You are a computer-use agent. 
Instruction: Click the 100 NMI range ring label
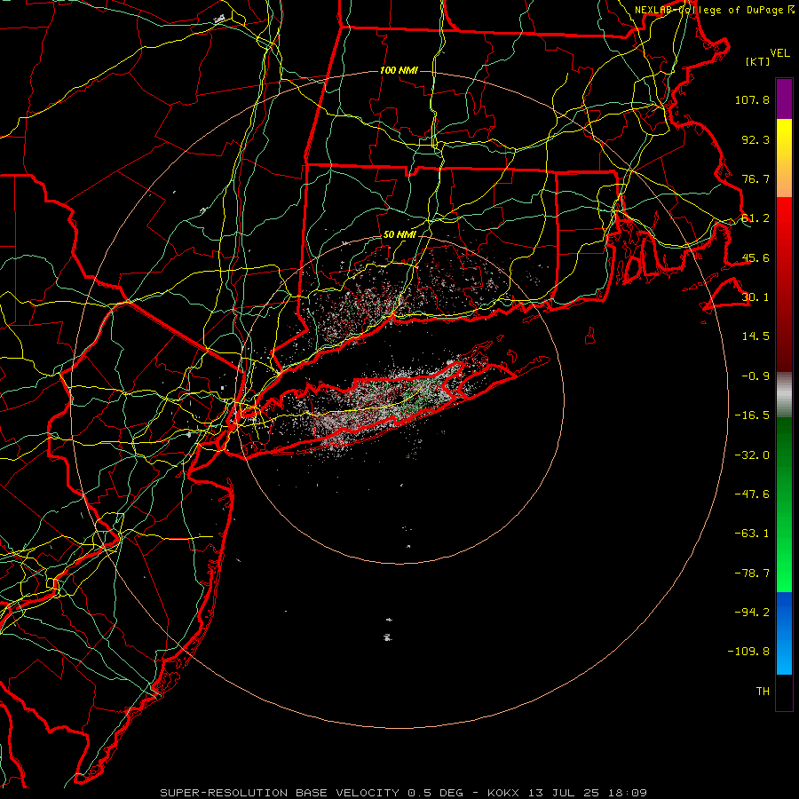click(x=399, y=70)
